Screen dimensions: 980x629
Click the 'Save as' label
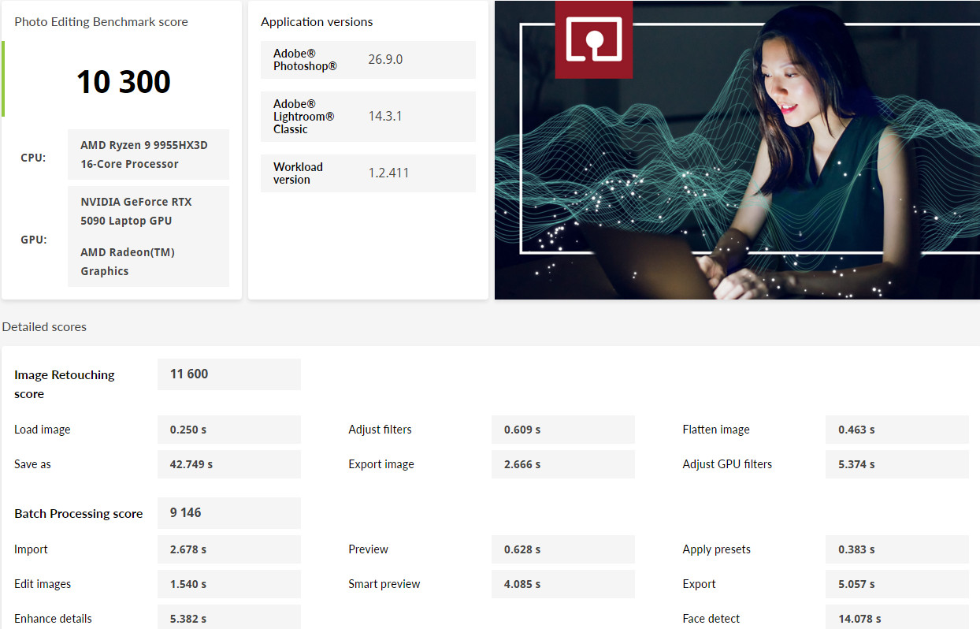(x=32, y=464)
